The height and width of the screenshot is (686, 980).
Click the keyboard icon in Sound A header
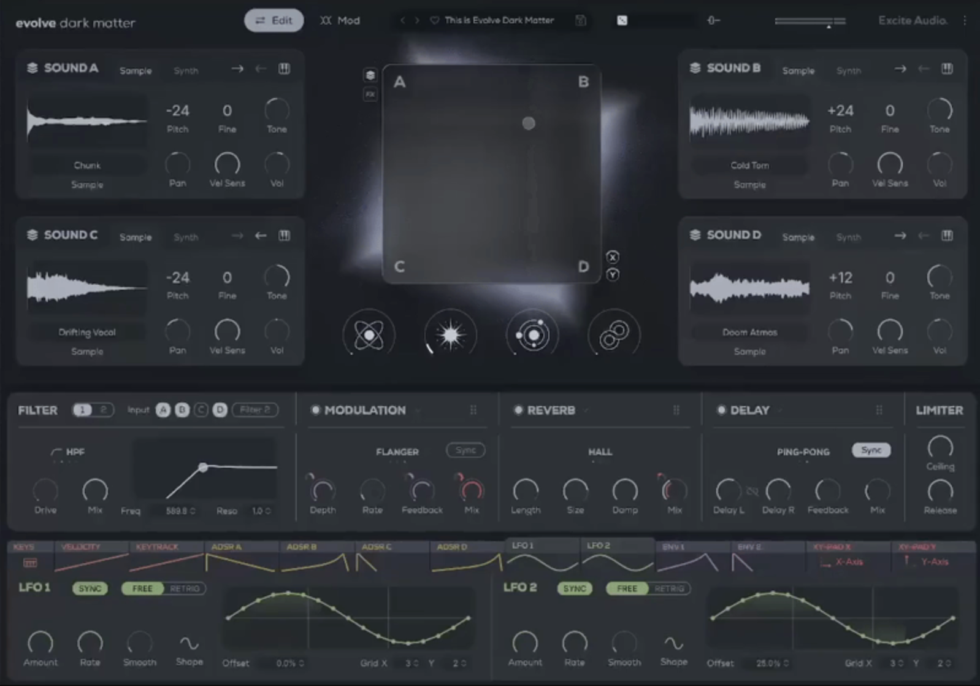click(285, 69)
